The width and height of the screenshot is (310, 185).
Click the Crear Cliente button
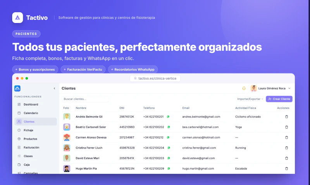pyautogui.click(x=279, y=99)
